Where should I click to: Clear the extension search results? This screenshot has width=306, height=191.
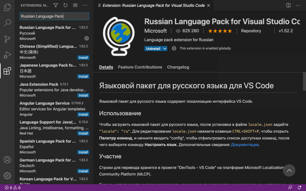tap(75, 5)
